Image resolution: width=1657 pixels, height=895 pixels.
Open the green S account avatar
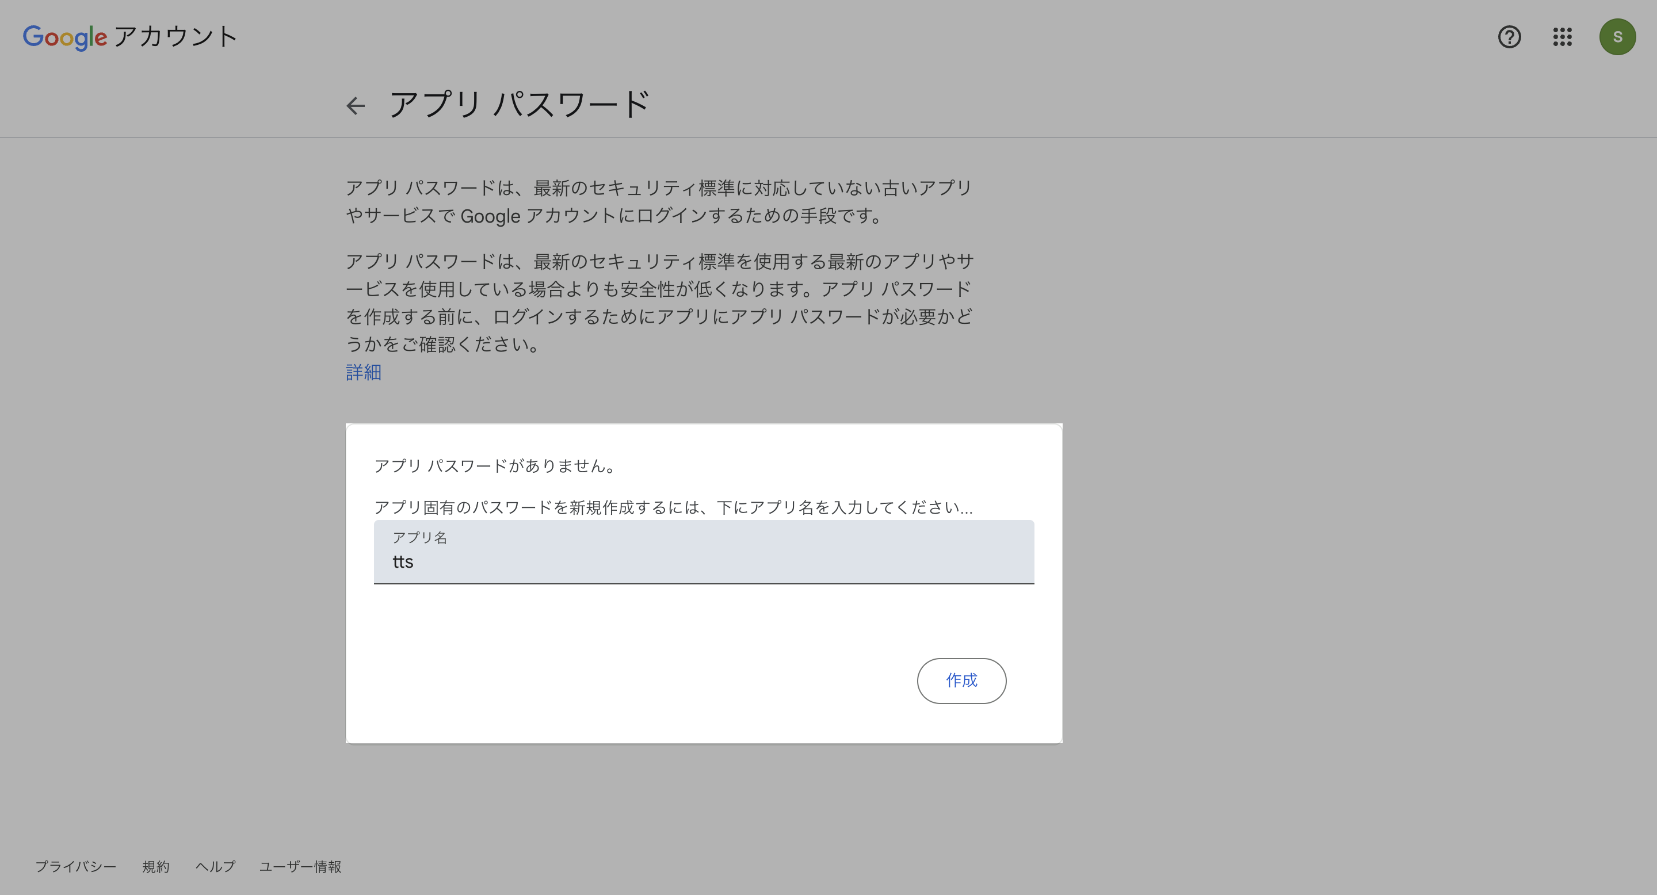tap(1617, 37)
